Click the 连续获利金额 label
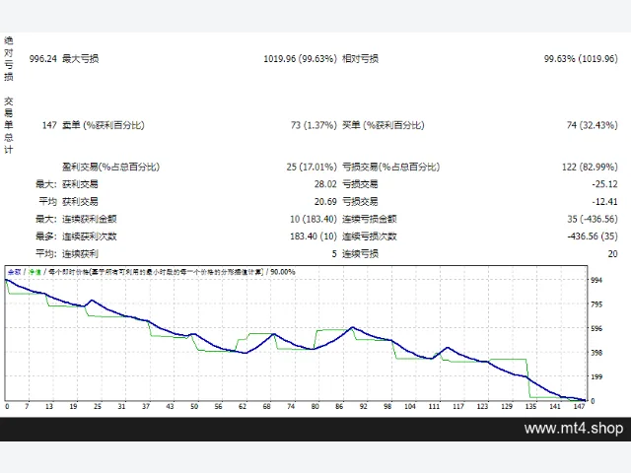 tap(90, 219)
